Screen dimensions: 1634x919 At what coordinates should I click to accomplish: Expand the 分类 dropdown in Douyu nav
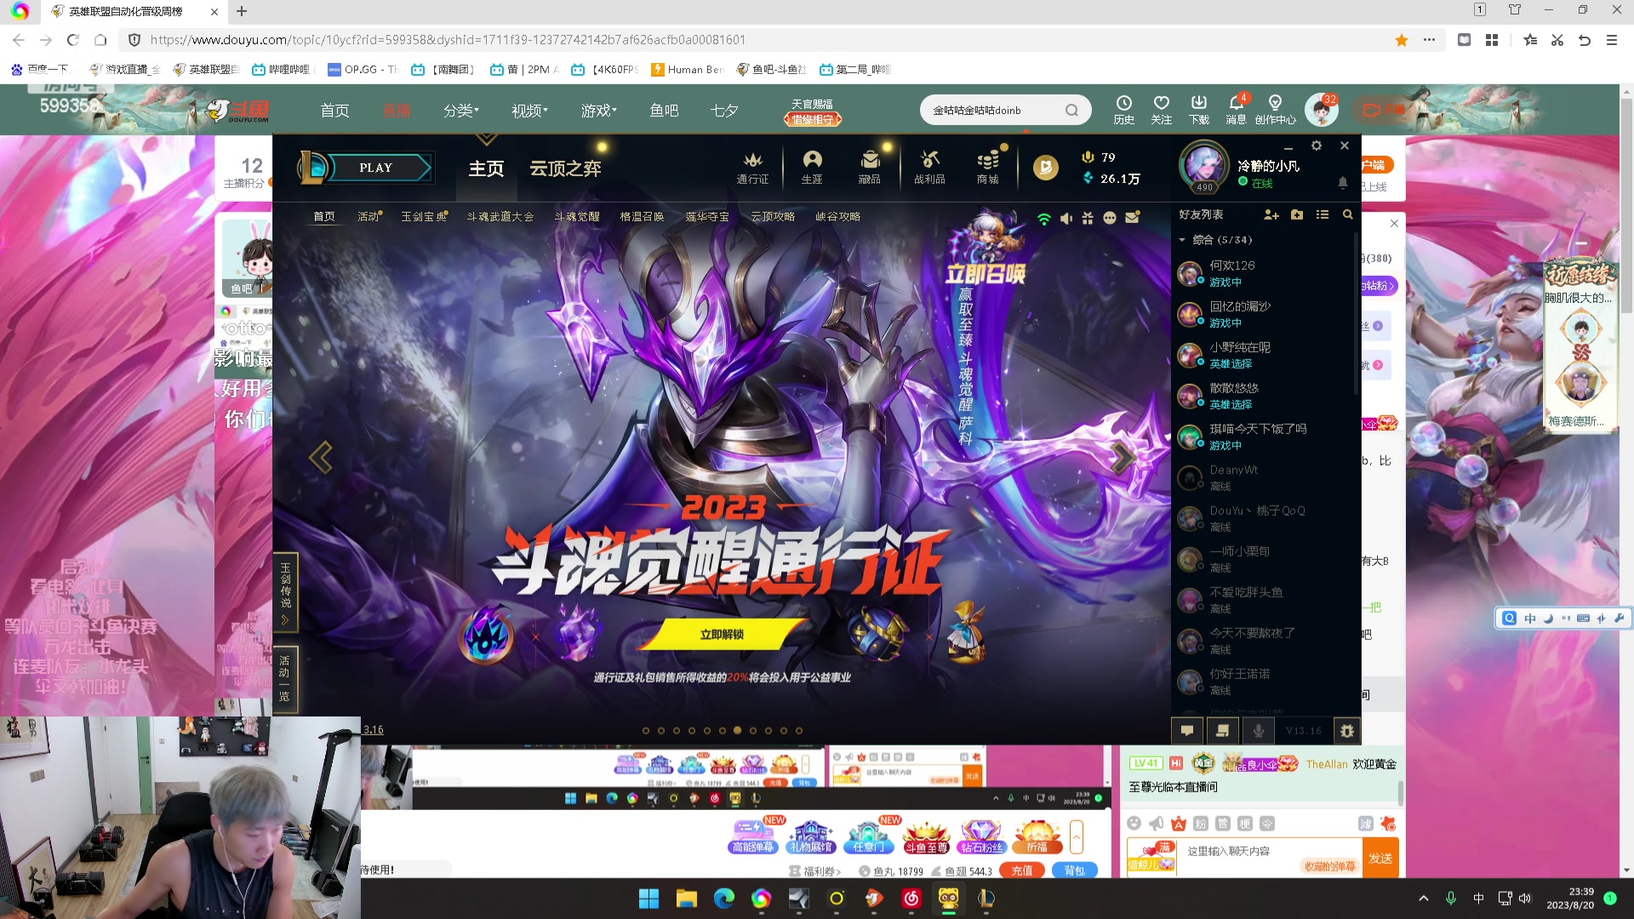461,111
